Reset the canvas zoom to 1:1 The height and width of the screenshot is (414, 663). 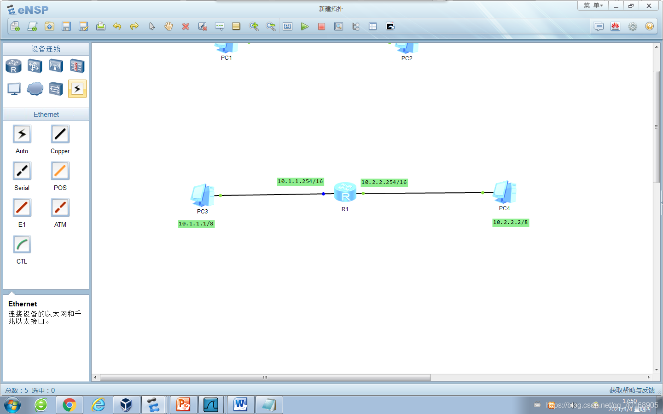click(x=288, y=26)
